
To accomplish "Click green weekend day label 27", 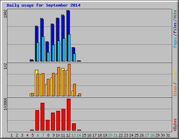I will (147, 135).
